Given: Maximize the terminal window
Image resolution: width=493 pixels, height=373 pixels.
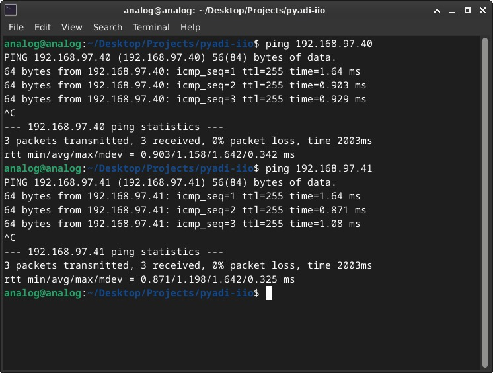Looking at the screenshot, I should tap(467, 11).
